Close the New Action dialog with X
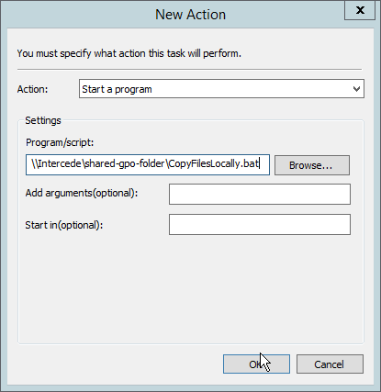This screenshot has height=392, width=381. [x=360, y=10]
